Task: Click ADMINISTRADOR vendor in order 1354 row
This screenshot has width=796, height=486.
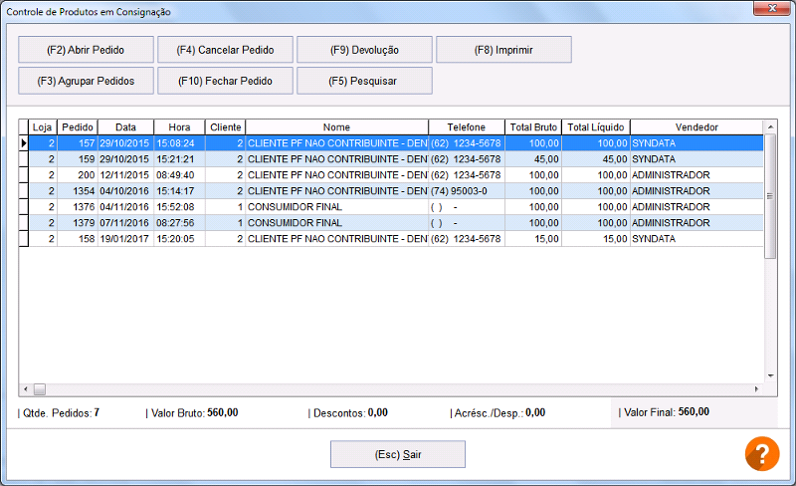Action: pyautogui.click(x=696, y=191)
